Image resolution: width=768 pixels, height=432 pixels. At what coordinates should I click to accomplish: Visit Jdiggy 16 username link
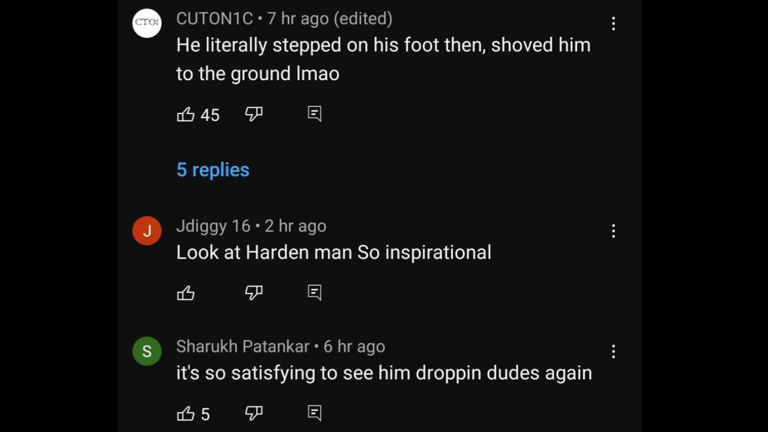[x=213, y=226]
